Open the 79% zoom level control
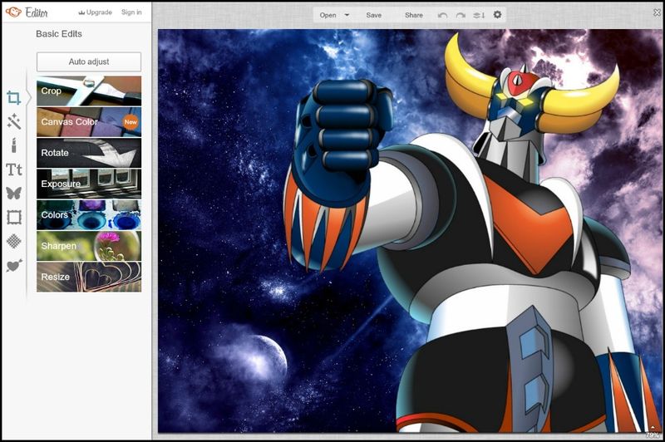The height and width of the screenshot is (442, 665). coord(653,433)
